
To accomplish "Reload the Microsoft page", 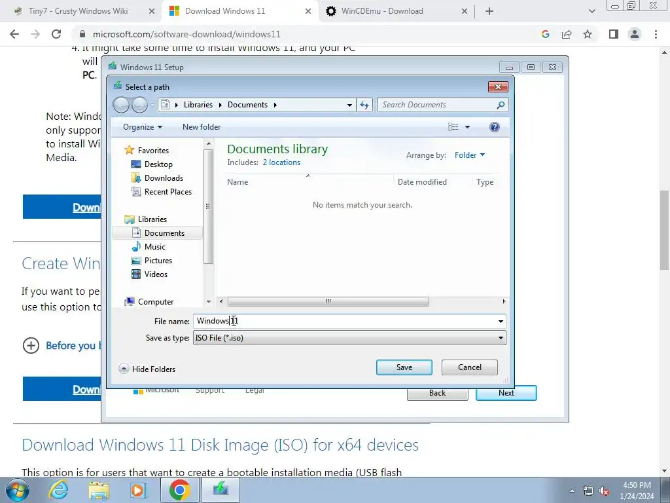I will coord(56,34).
